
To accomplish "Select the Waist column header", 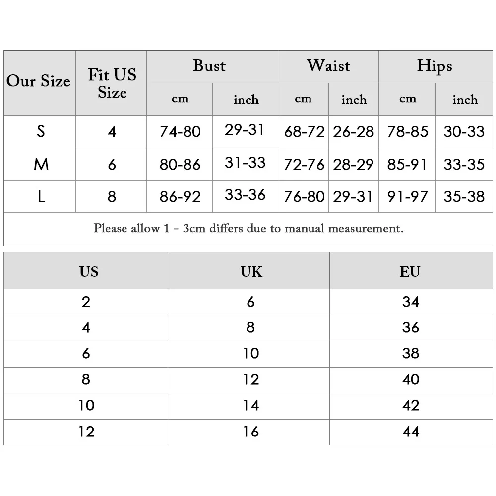I will coord(328,66).
